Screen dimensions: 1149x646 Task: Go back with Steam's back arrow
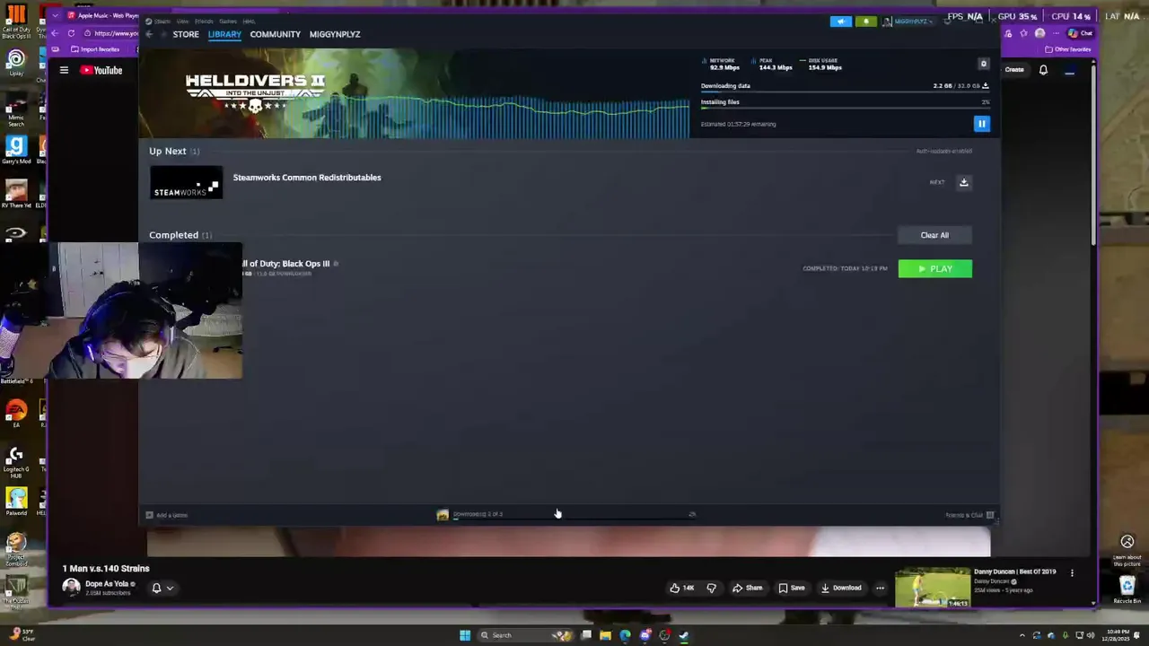coord(149,34)
